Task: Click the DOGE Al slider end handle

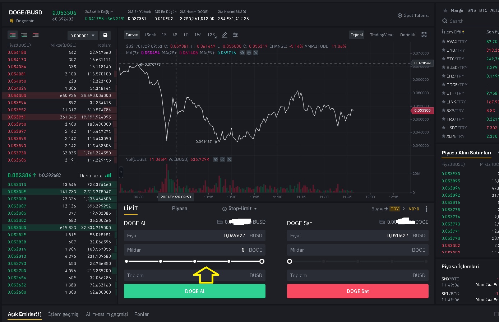Action: 262,261
